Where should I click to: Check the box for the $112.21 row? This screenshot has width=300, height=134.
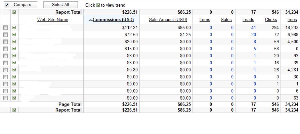pos(6,28)
